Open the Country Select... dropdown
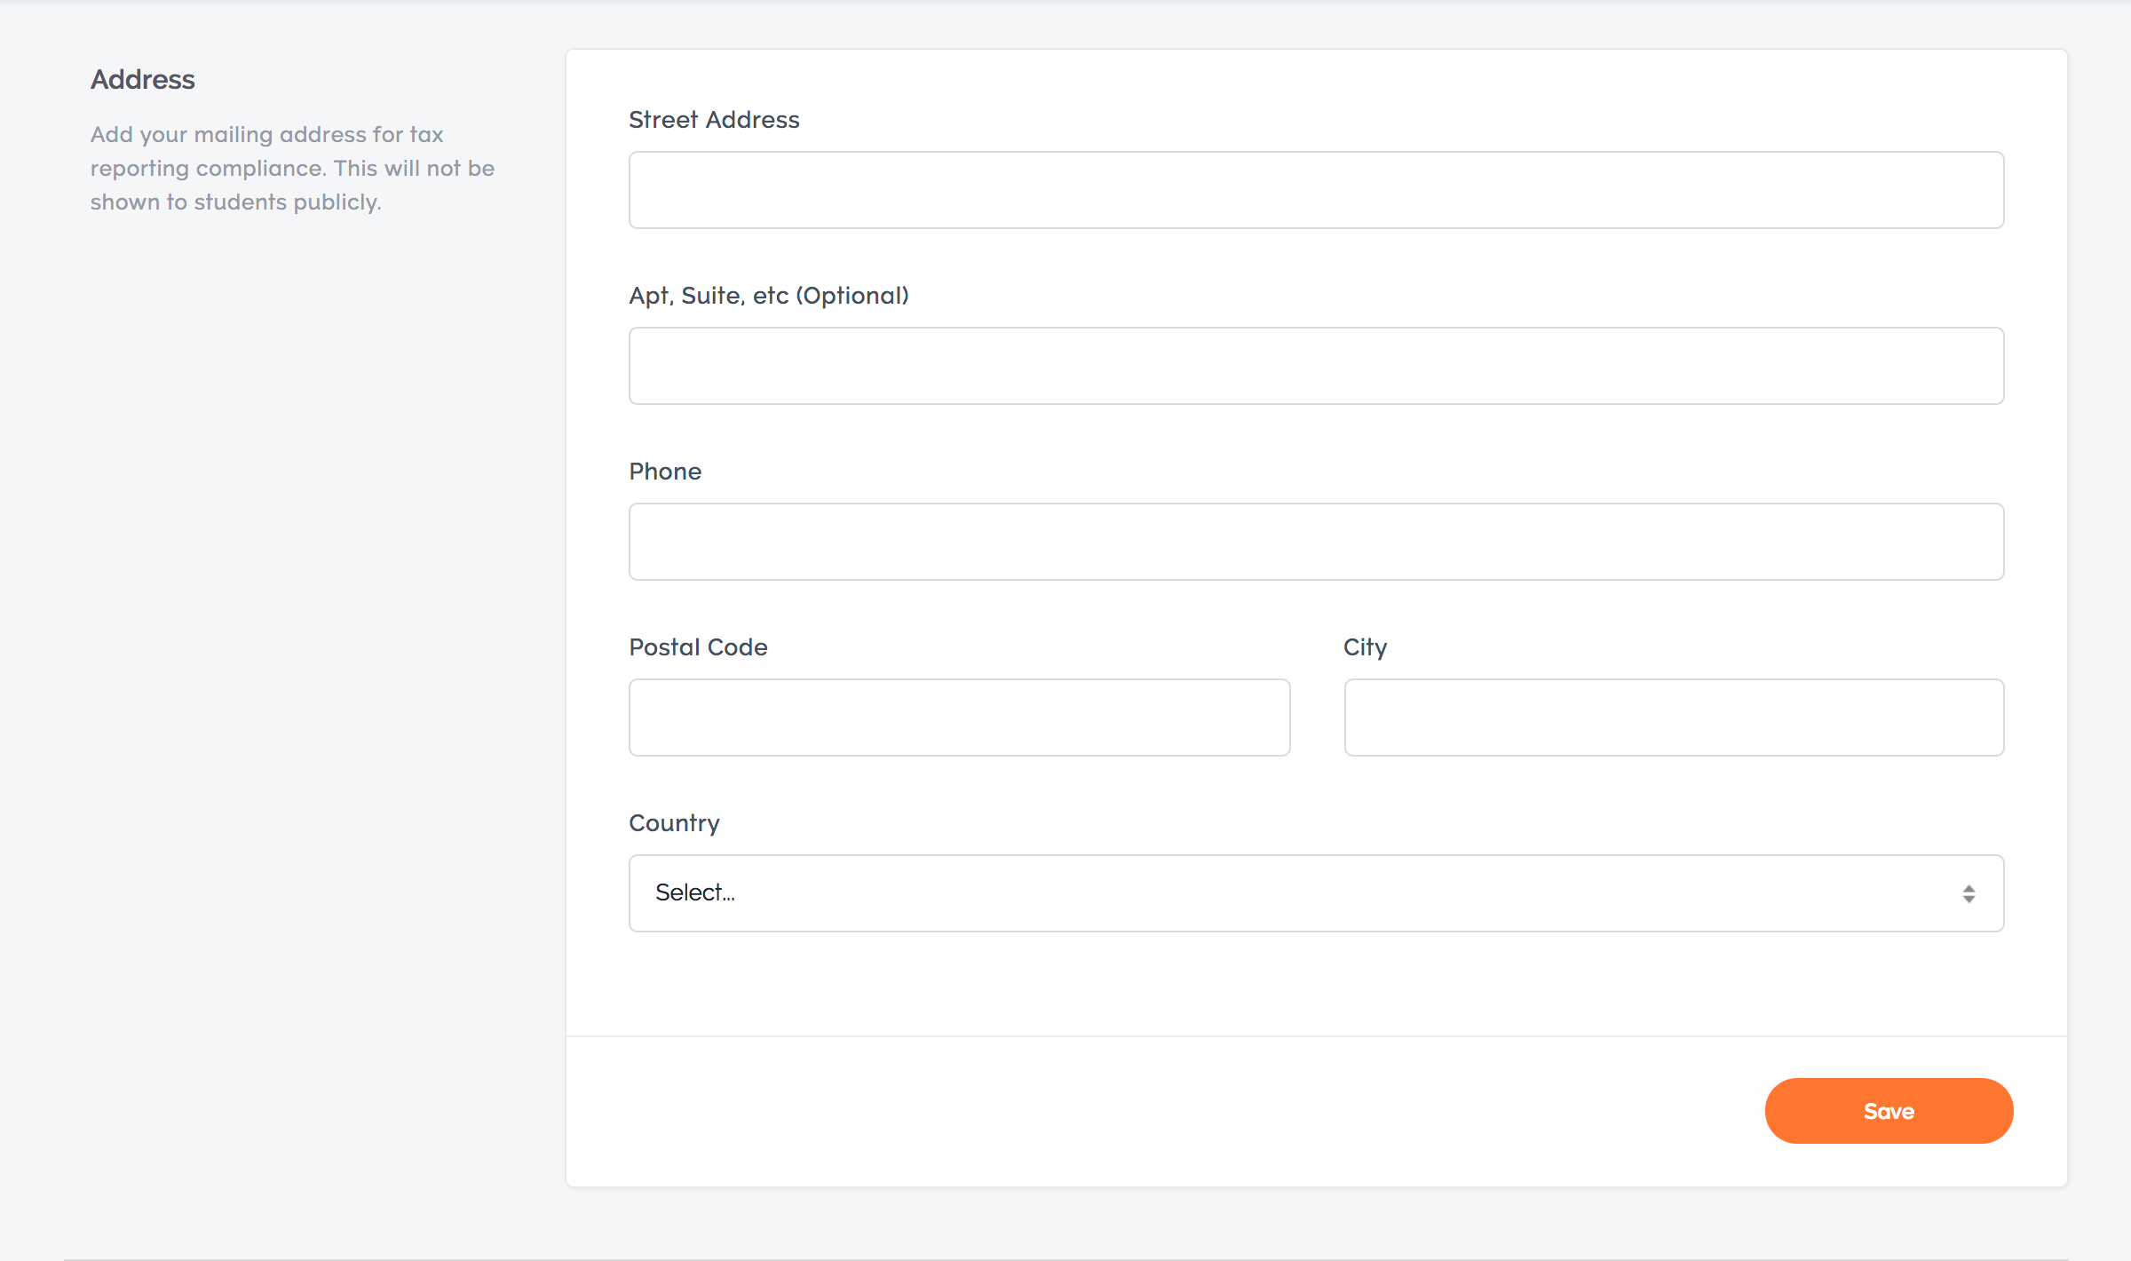 point(1316,893)
